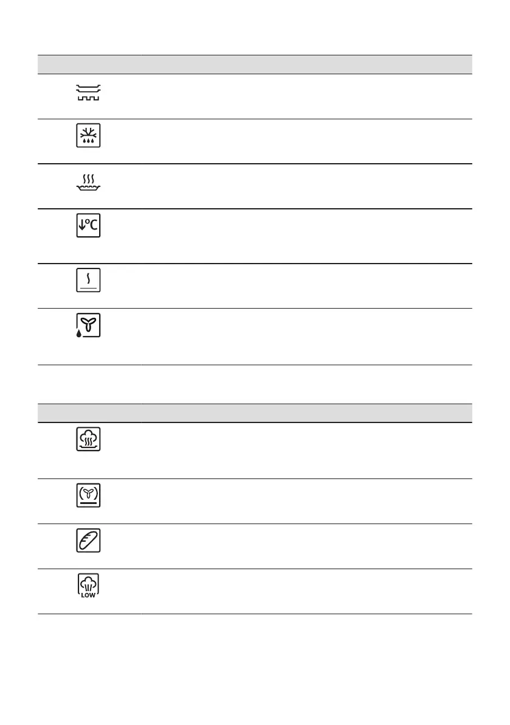Click the bread loaf baking icon

[x=89, y=541]
